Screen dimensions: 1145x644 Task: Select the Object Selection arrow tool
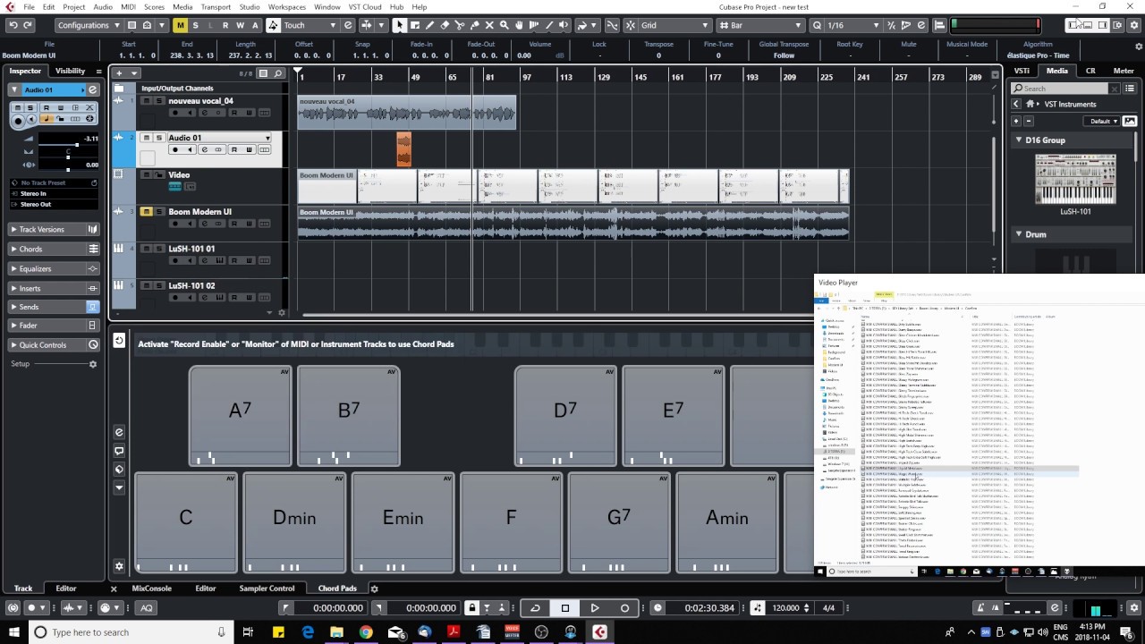tap(400, 25)
